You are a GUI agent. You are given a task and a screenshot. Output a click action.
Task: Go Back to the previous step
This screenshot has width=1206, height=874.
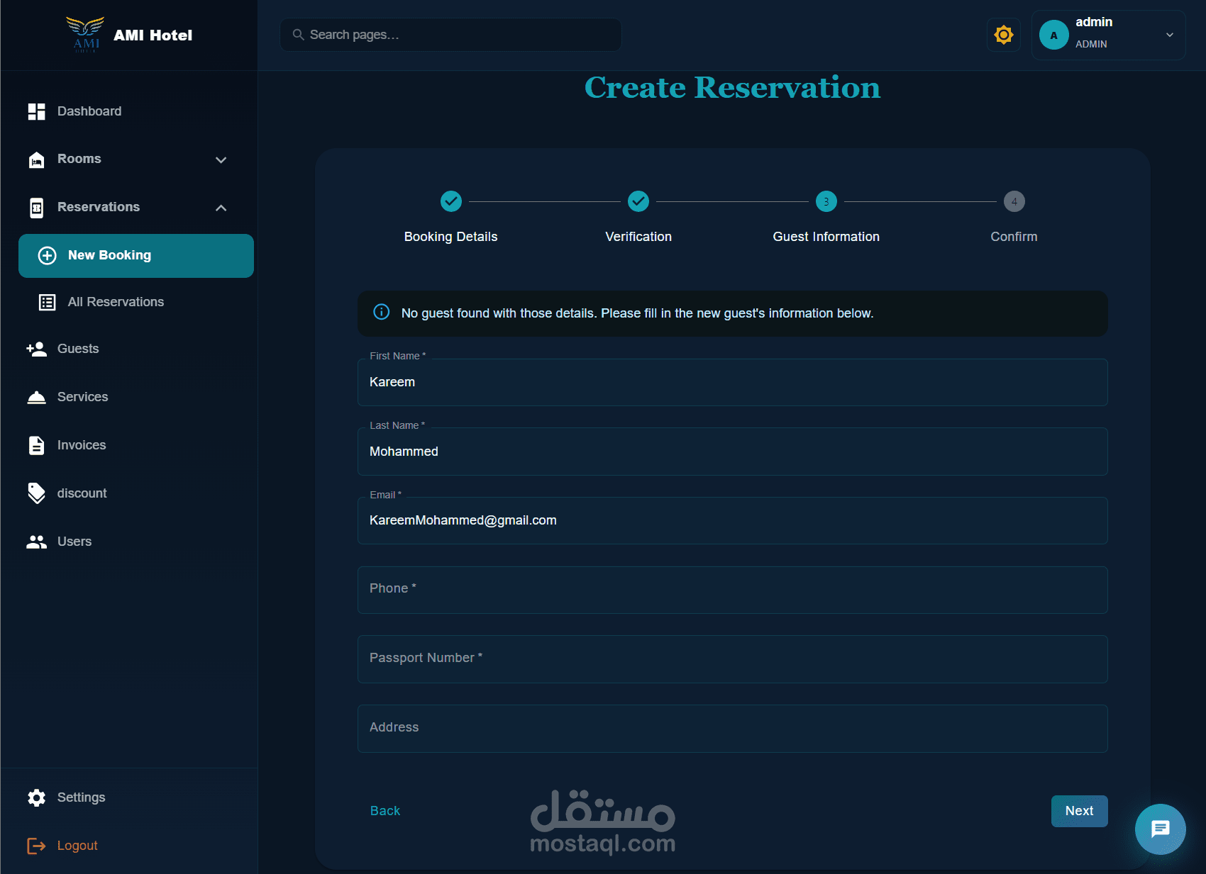click(x=385, y=811)
